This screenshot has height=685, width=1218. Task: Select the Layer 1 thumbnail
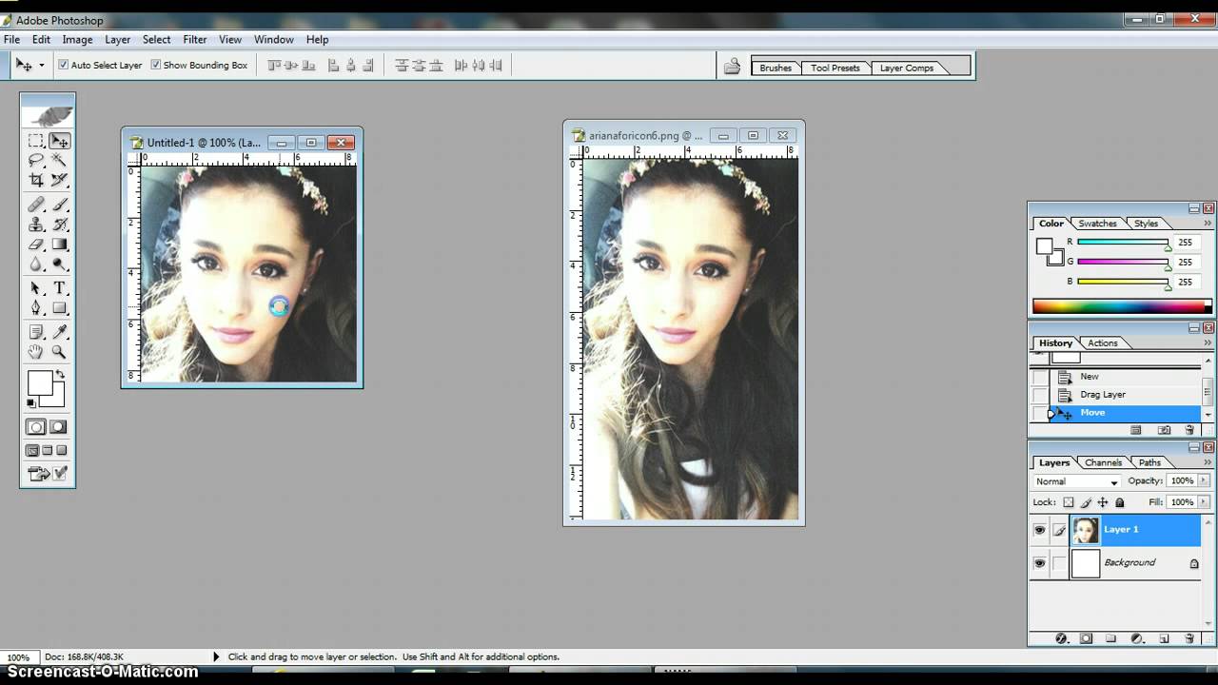point(1086,530)
